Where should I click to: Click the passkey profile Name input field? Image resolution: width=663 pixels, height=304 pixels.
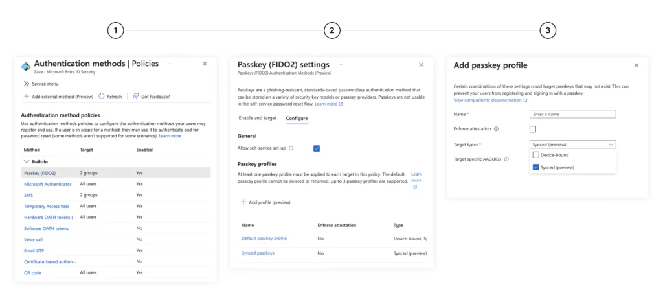pyautogui.click(x=572, y=114)
